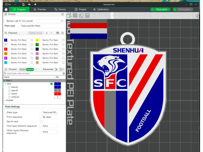The height and width of the screenshot is (152, 203).
Task: Click filament cell 5 for red.stl
Action: click(x=58, y=94)
